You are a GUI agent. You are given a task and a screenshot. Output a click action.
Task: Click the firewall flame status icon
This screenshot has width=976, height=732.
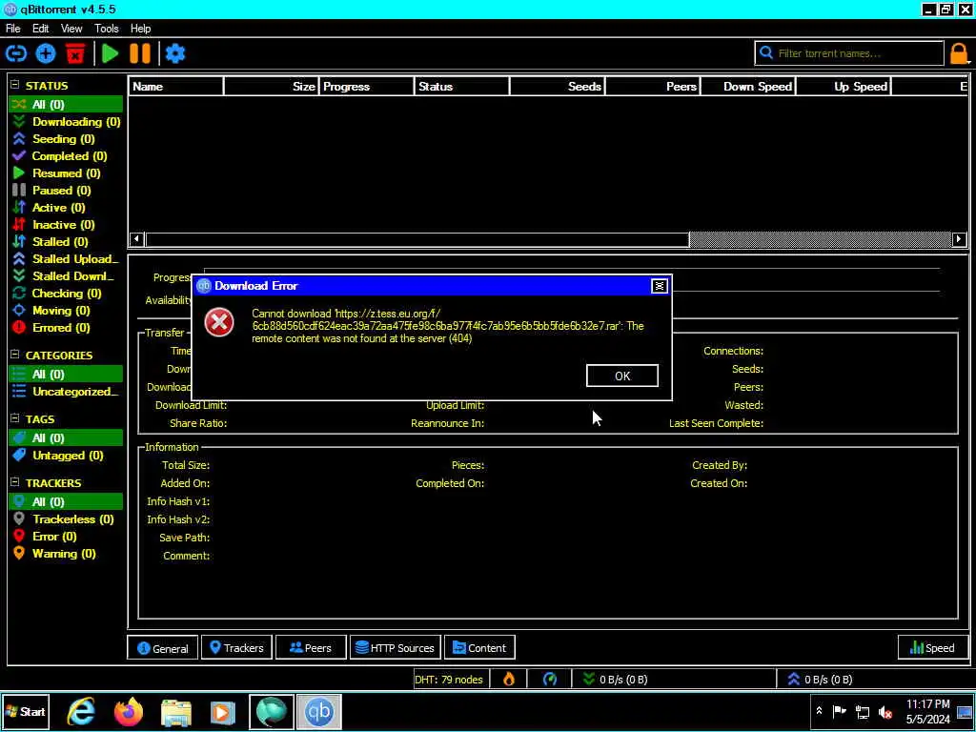tap(509, 679)
